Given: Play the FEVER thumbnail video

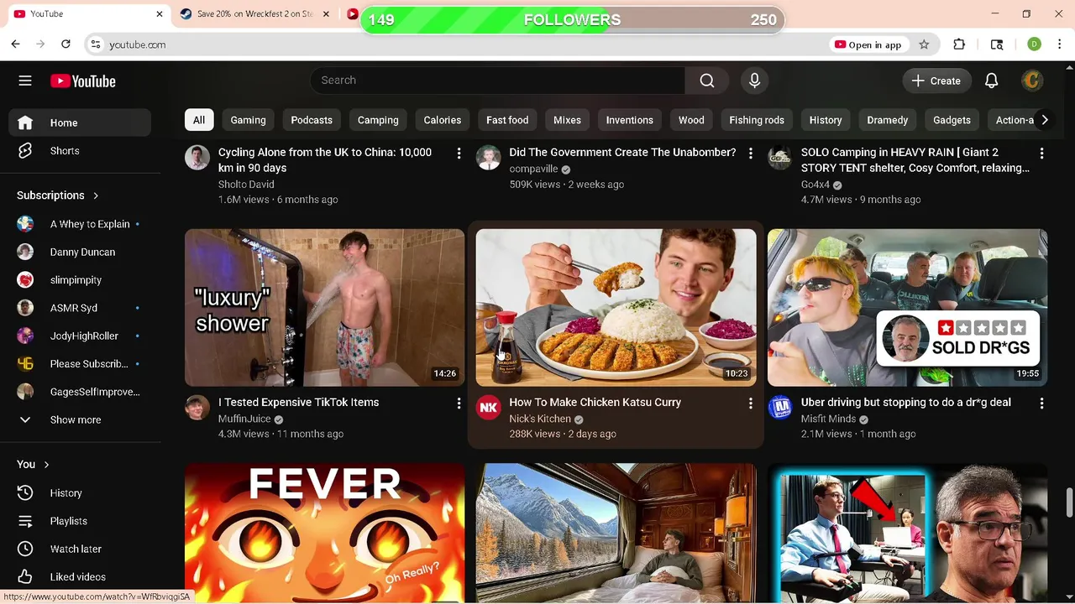Looking at the screenshot, I should tap(324, 534).
